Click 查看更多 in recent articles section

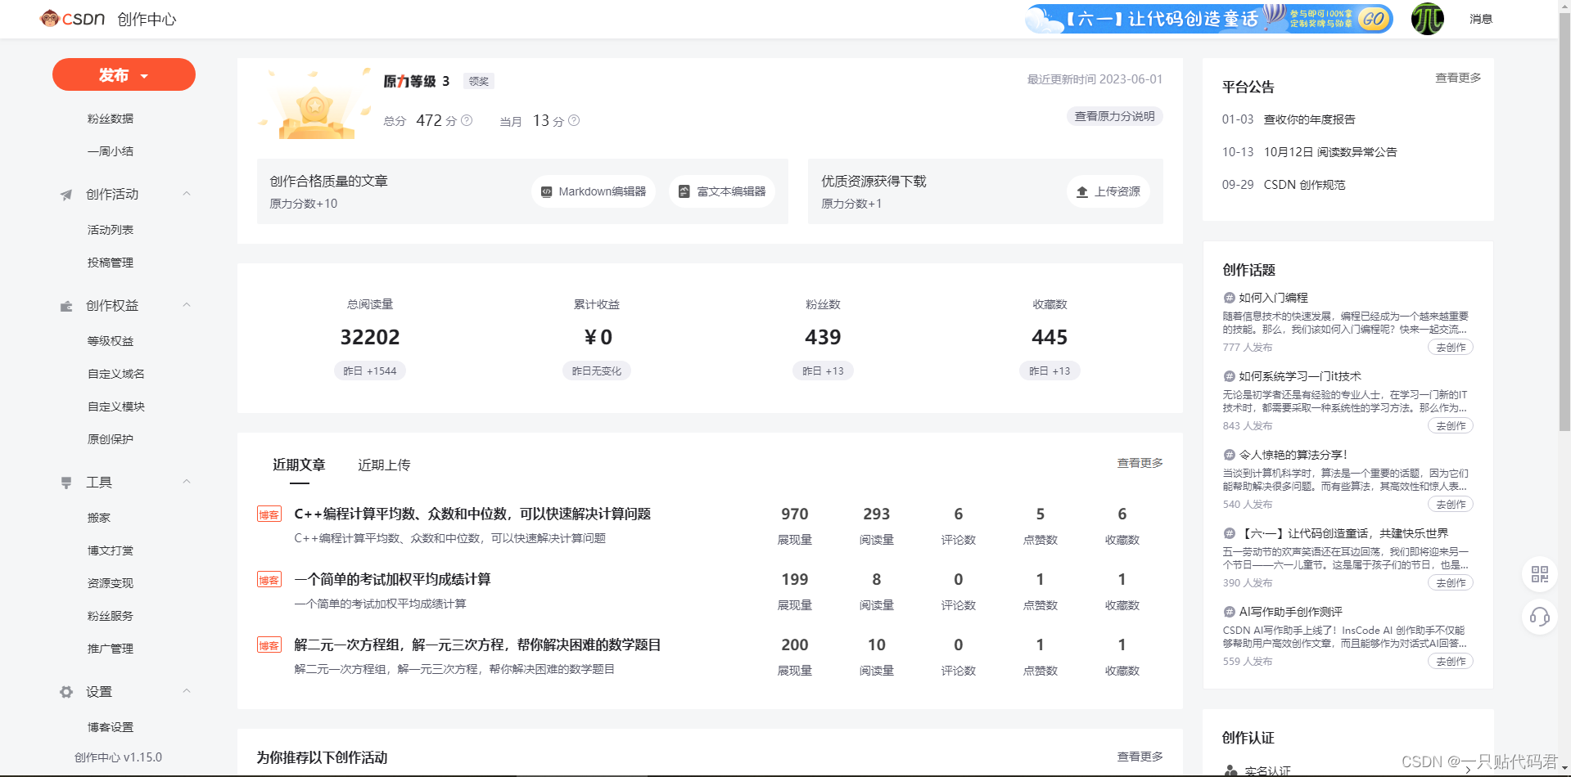pos(1140,463)
